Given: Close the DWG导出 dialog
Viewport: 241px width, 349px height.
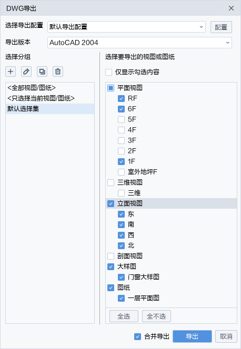Looking at the screenshot, I should pos(231,8).
